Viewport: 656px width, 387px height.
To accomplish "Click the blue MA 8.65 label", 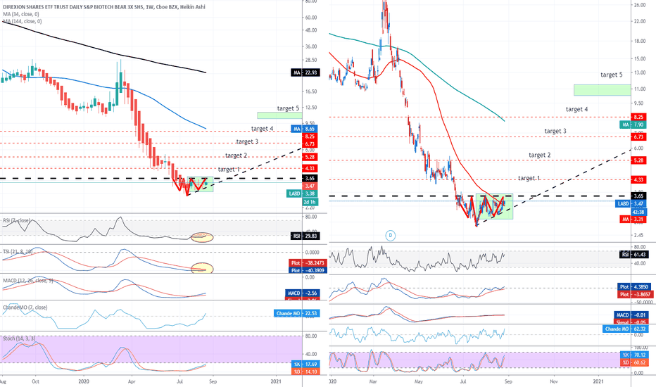I will point(304,129).
